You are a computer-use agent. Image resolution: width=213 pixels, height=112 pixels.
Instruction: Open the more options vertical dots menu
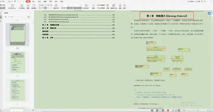208,2
